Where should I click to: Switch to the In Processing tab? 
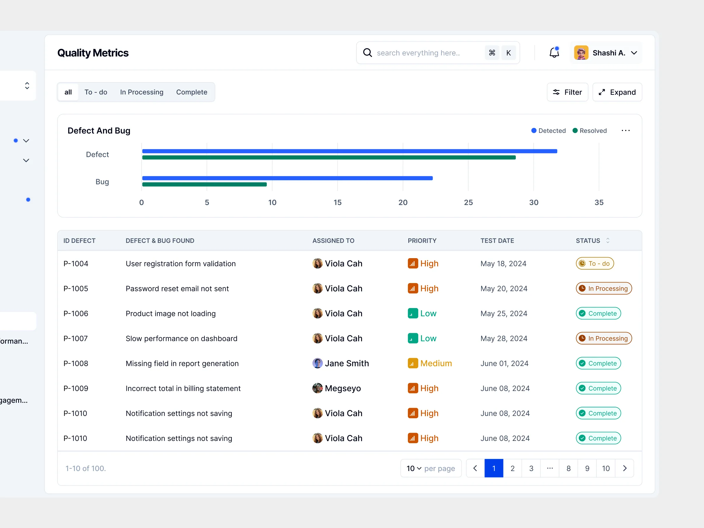tap(142, 92)
